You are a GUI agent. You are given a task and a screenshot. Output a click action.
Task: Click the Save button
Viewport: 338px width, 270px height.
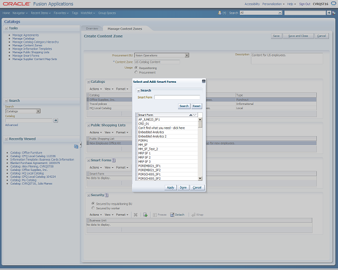[276, 36]
